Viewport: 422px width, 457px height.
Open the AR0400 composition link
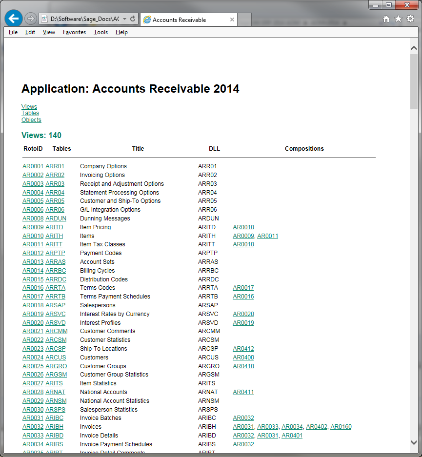pyautogui.click(x=243, y=358)
